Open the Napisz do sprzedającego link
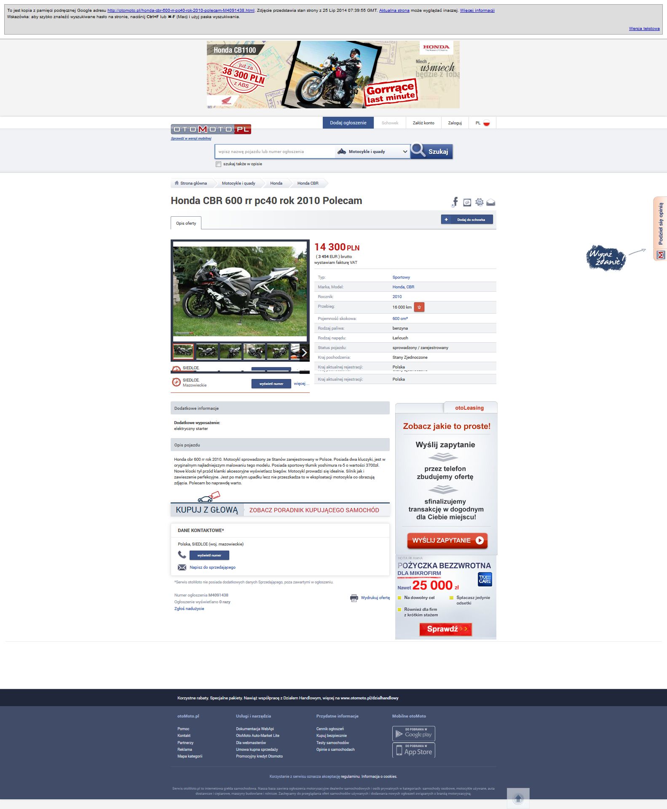 212,567
